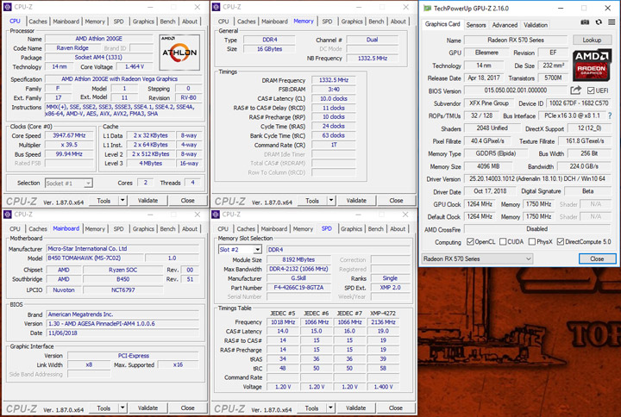Click the AMD Athlon processor logo
621x417 pixels.
(x=179, y=53)
